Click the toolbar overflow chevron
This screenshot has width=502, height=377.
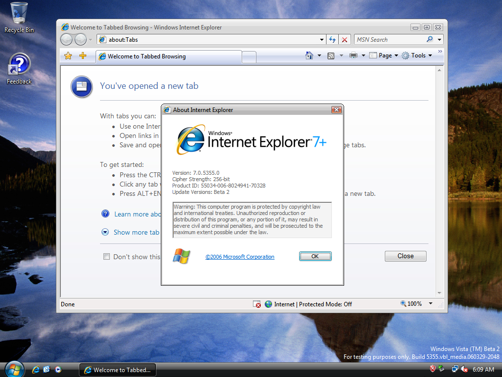coord(440,51)
